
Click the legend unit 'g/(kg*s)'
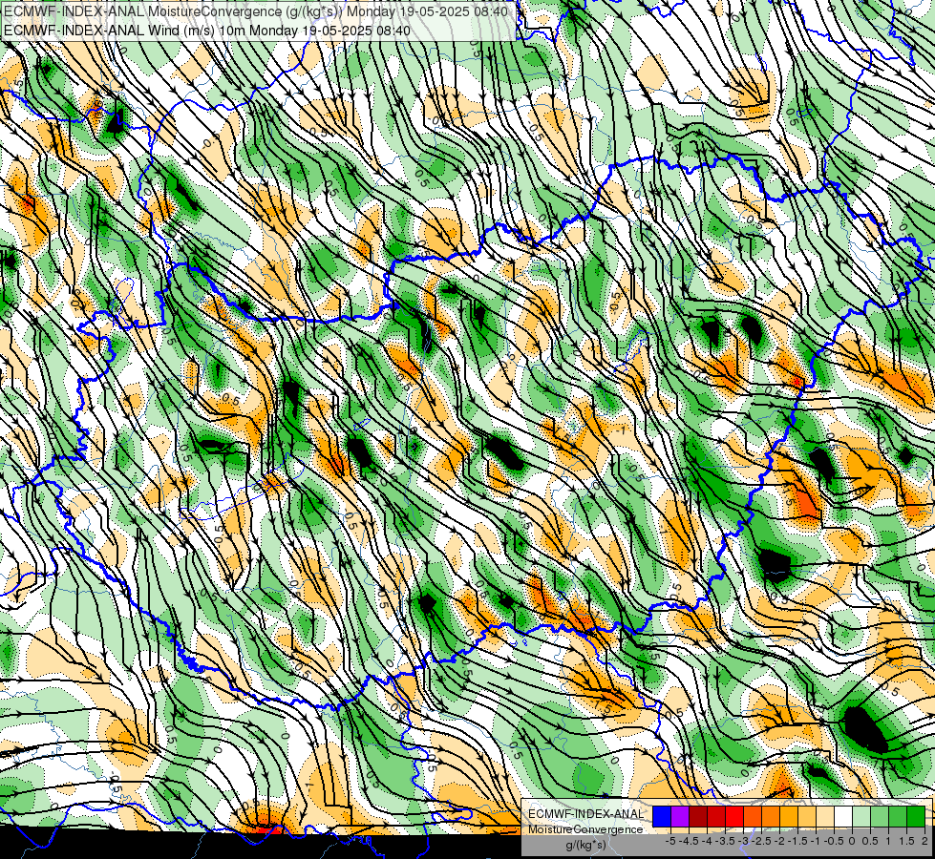tap(586, 846)
